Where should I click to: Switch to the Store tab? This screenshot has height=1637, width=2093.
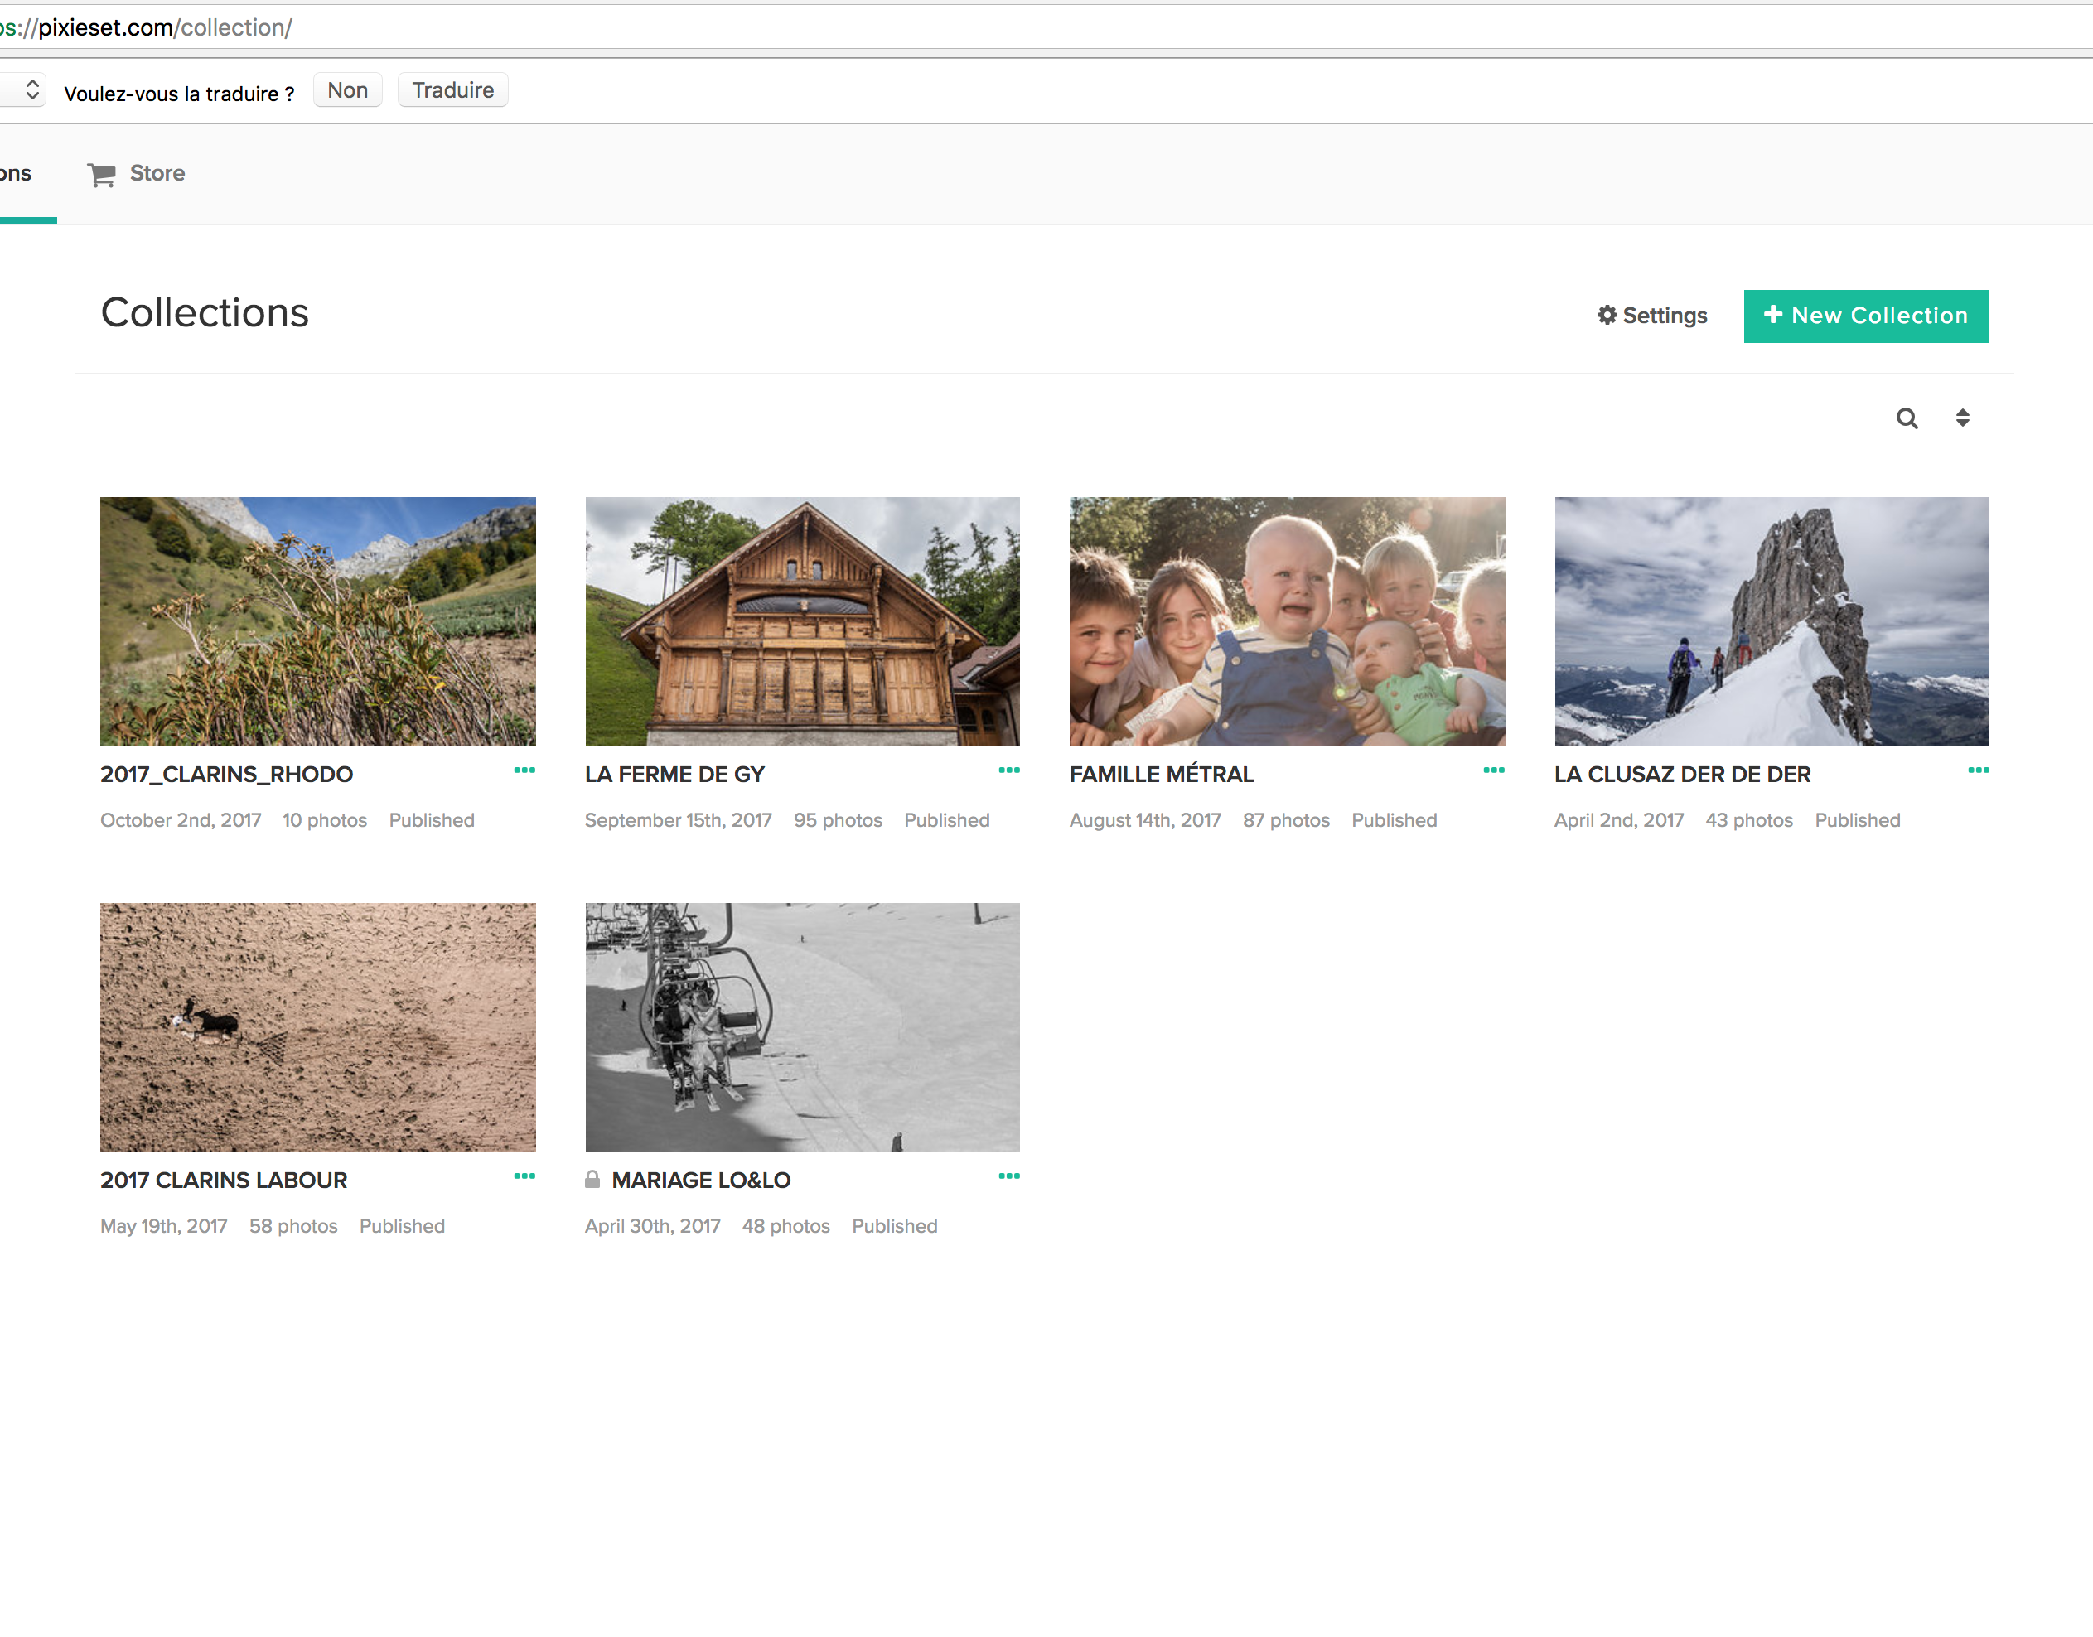(x=157, y=173)
